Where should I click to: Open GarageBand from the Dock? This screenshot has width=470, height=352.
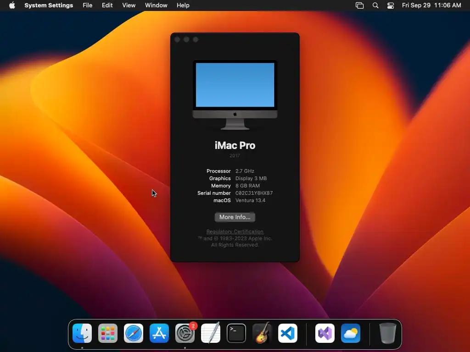[x=262, y=333]
